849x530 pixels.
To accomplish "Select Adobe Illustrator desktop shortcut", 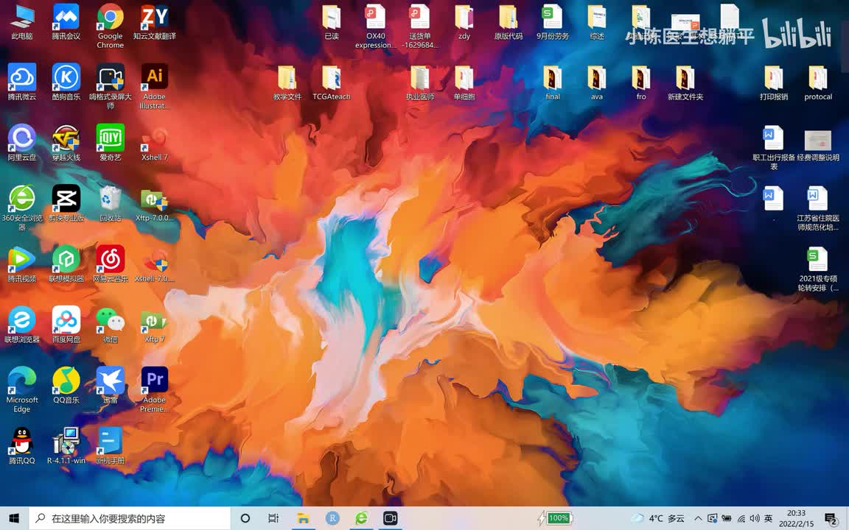I will [155, 87].
